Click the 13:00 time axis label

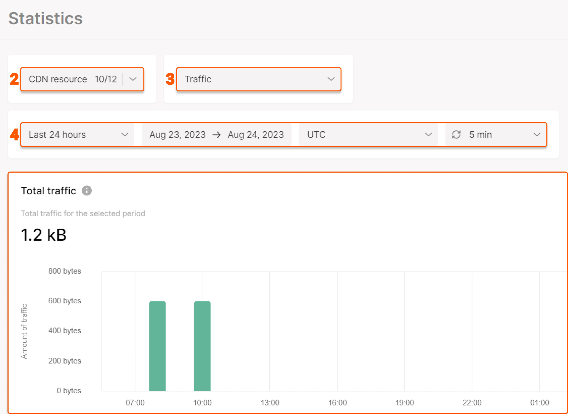tap(270, 403)
